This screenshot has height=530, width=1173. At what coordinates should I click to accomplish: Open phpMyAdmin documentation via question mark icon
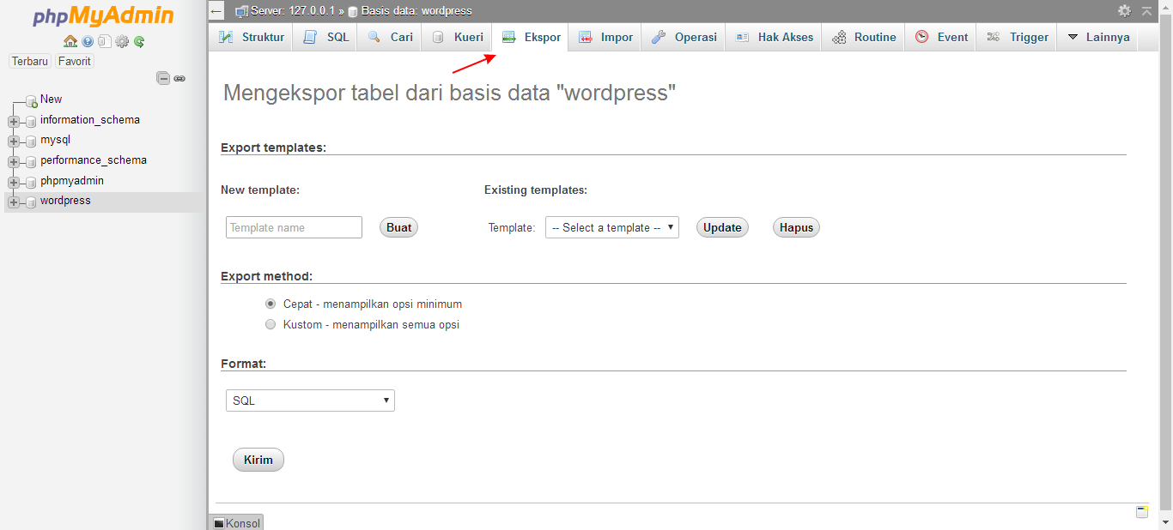click(x=88, y=41)
